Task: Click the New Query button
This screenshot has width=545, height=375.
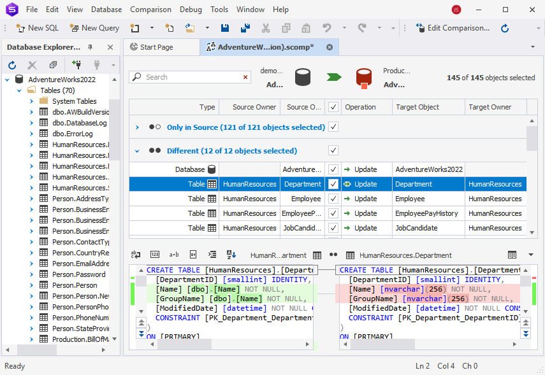Action: click(94, 28)
